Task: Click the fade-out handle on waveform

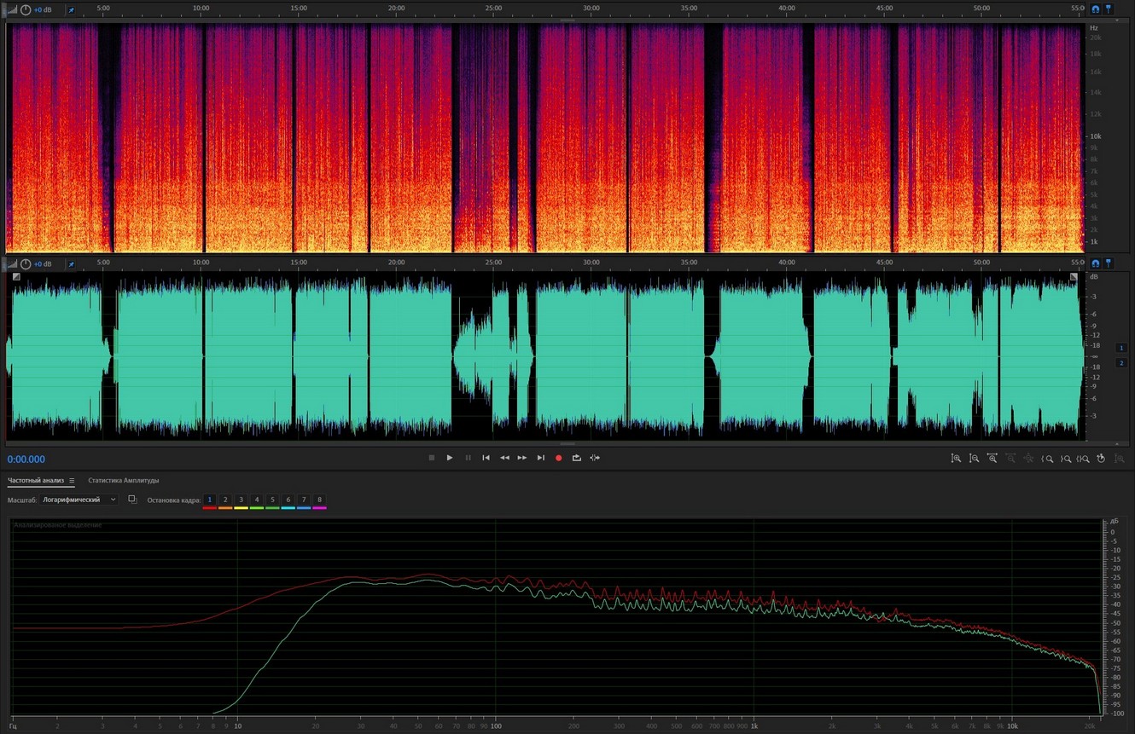Action: pyautogui.click(x=1074, y=277)
